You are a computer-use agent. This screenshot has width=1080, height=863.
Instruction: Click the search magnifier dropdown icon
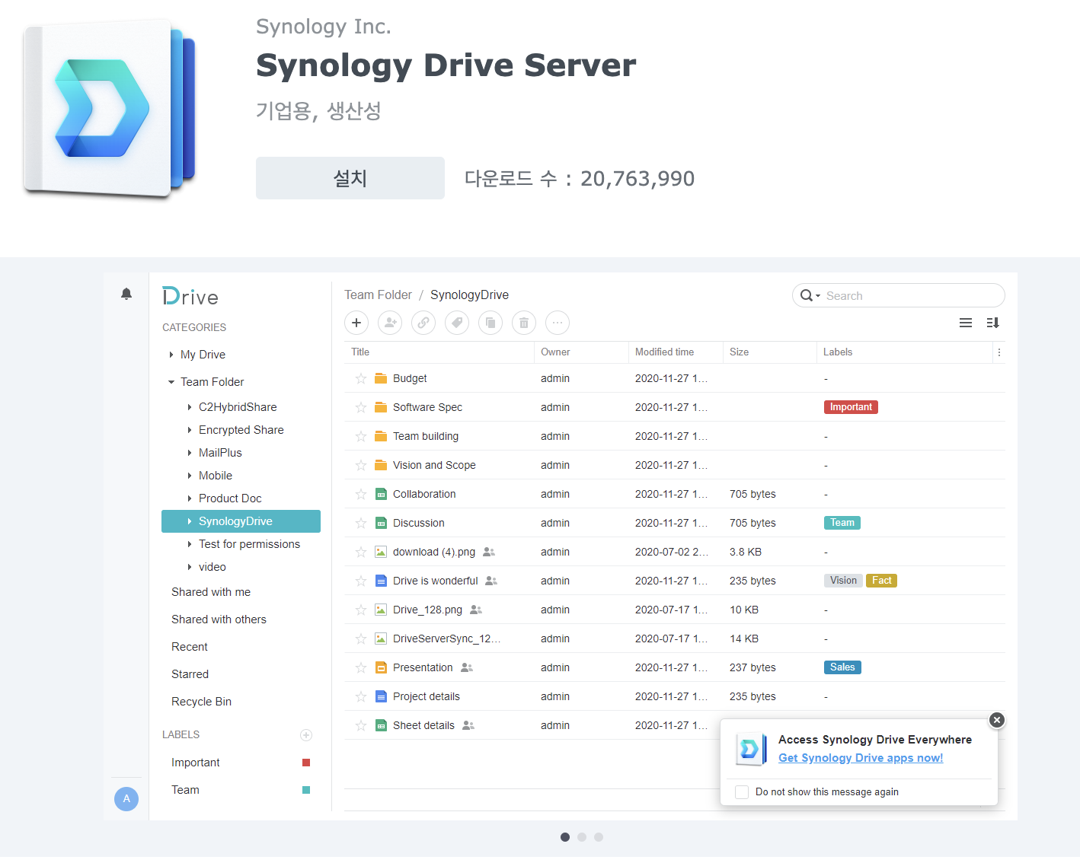tap(810, 295)
